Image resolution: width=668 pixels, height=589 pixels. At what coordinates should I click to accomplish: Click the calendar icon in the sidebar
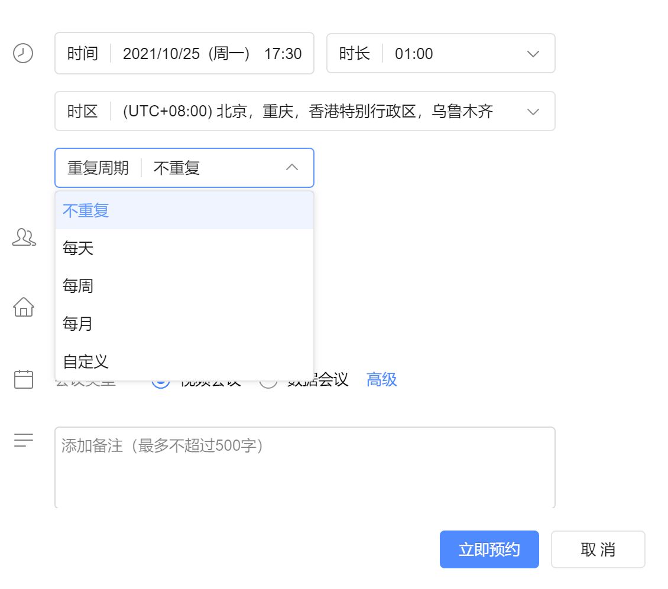pos(24,380)
